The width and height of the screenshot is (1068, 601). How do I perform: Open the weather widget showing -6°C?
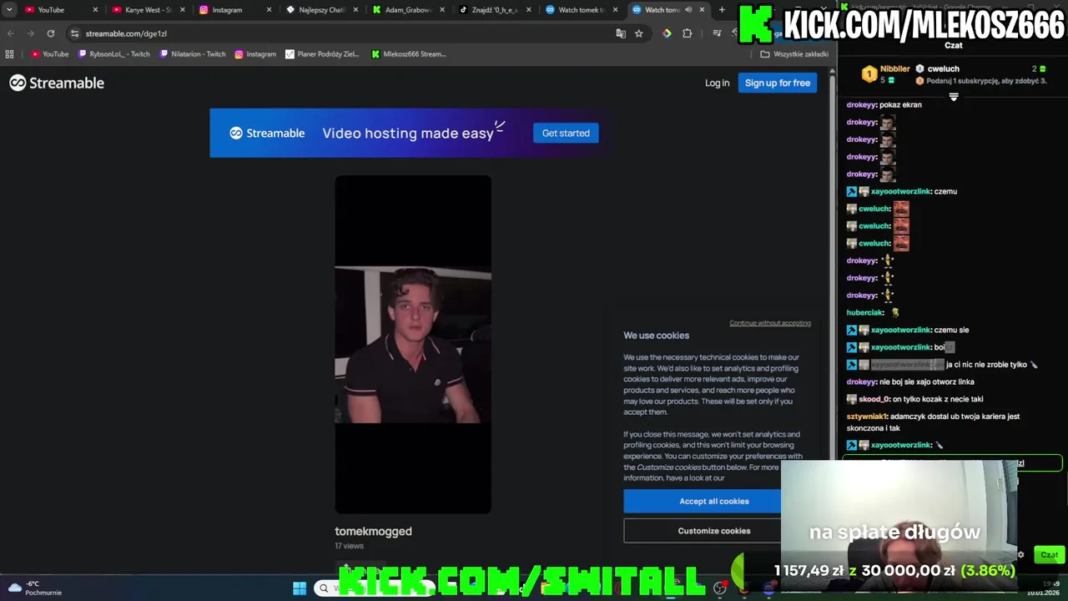(x=35, y=588)
